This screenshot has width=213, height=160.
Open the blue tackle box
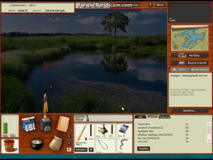tap(28, 124)
